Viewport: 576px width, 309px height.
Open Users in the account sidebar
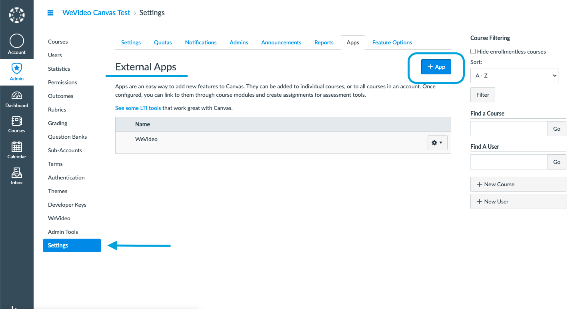click(55, 55)
